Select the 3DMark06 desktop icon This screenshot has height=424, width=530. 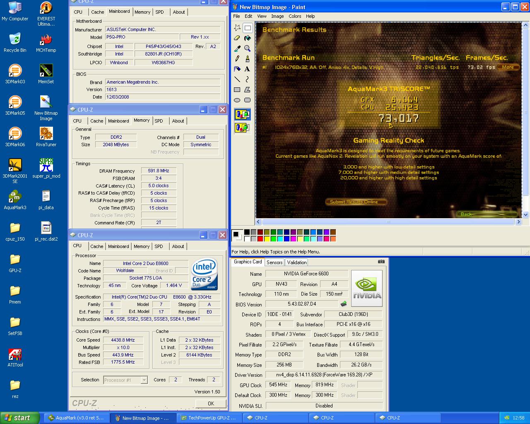15,137
